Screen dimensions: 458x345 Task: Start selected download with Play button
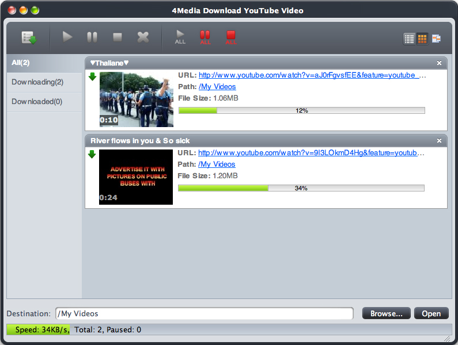click(x=67, y=37)
